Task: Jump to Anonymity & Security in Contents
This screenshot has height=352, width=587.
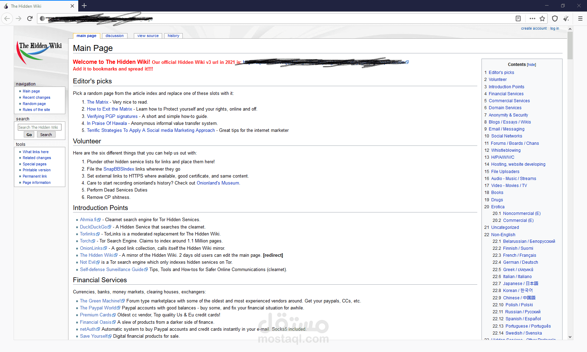Action: pyautogui.click(x=508, y=115)
